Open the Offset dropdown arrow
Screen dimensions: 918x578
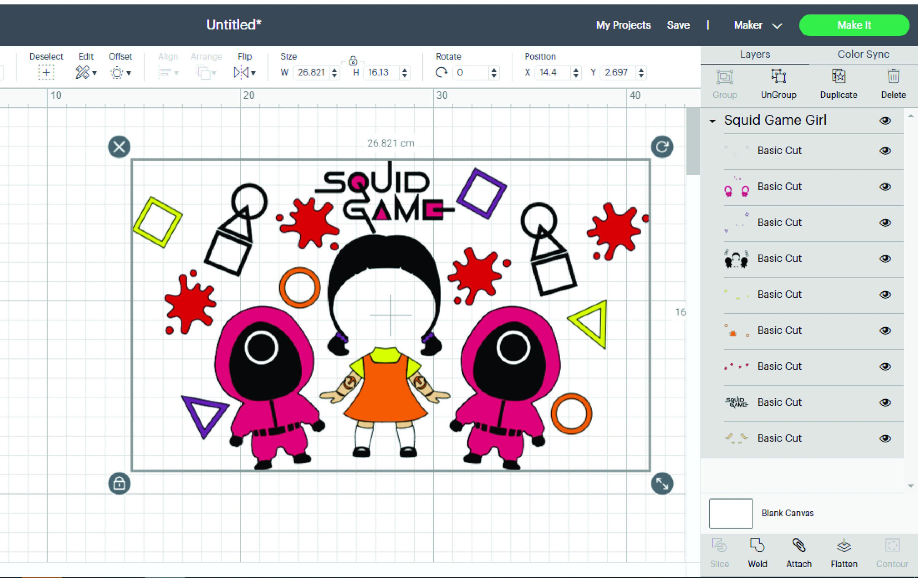click(129, 73)
